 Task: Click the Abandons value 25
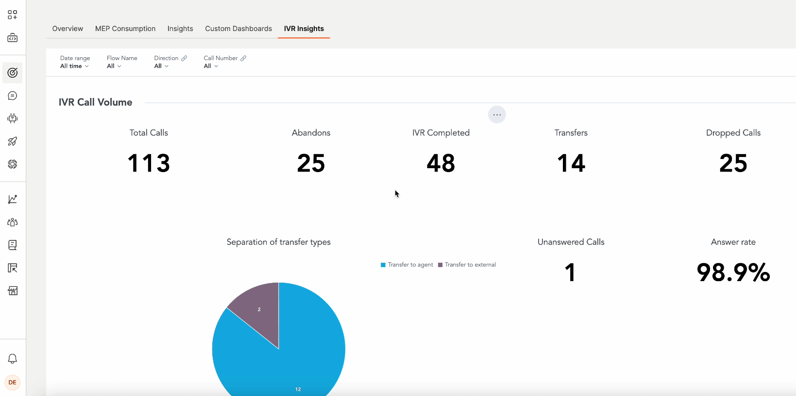tap(311, 163)
